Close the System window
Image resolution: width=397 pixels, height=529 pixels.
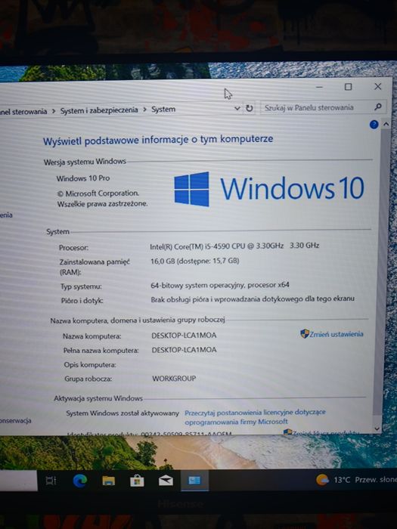378,86
